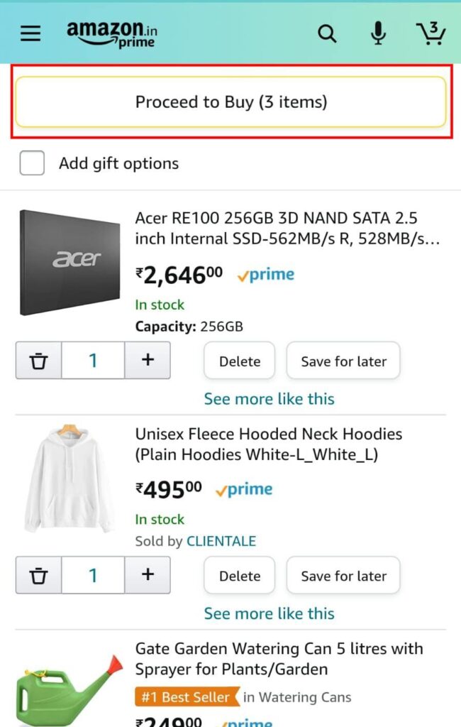Increase SSD quantity with the plus button
This screenshot has width=461, height=727.
(148, 360)
